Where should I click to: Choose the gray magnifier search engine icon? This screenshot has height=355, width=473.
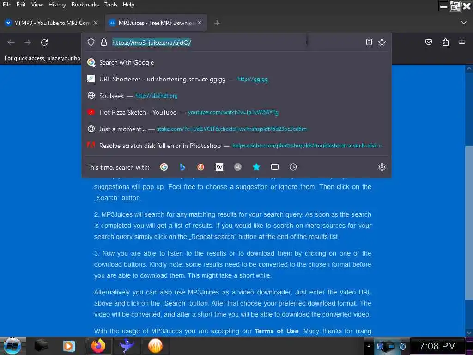click(x=238, y=167)
